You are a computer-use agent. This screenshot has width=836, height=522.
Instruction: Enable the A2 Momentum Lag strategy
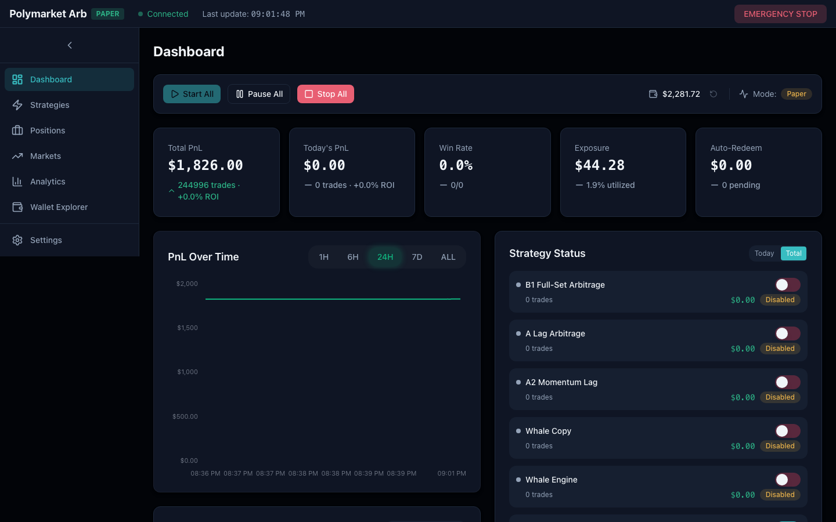788,382
